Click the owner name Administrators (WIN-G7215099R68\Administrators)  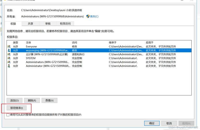click(53, 16)
